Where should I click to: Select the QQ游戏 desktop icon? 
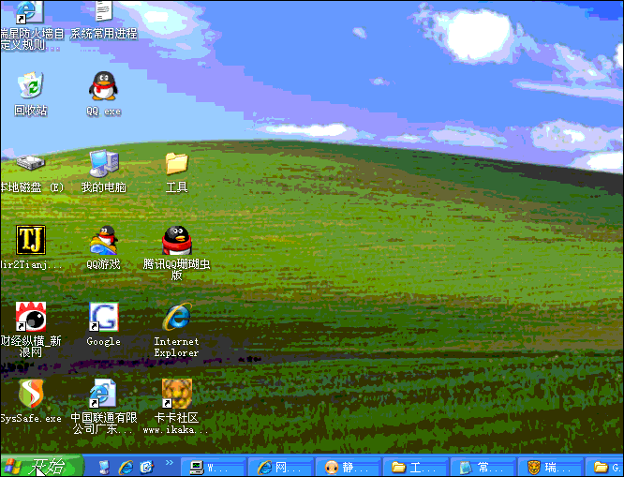pos(103,240)
